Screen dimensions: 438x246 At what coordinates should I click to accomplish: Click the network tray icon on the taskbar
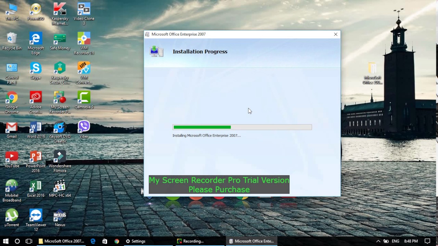(386, 241)
